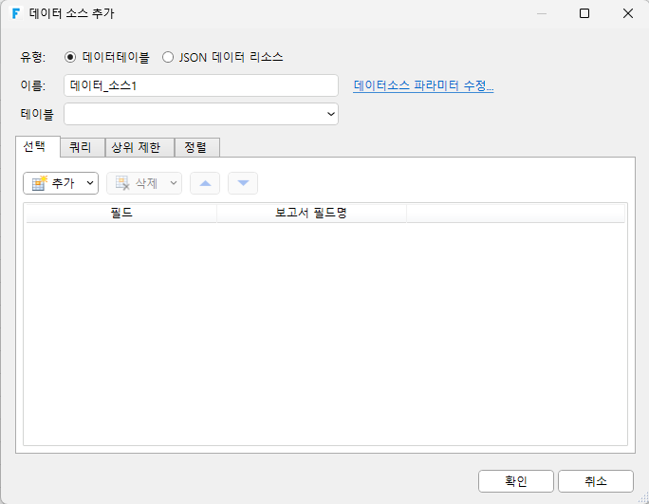
Task: Click the 이름 input field containing 데이터_소스1
Action: [x=201, y=85]
